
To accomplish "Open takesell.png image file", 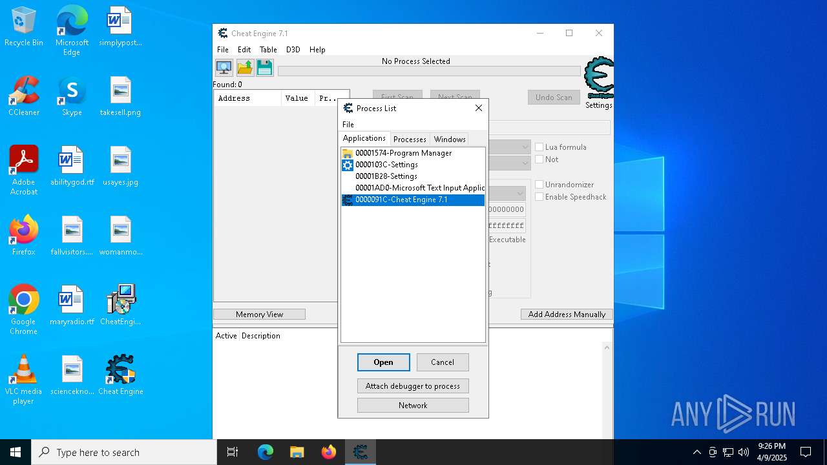I will tap(120, 97).
